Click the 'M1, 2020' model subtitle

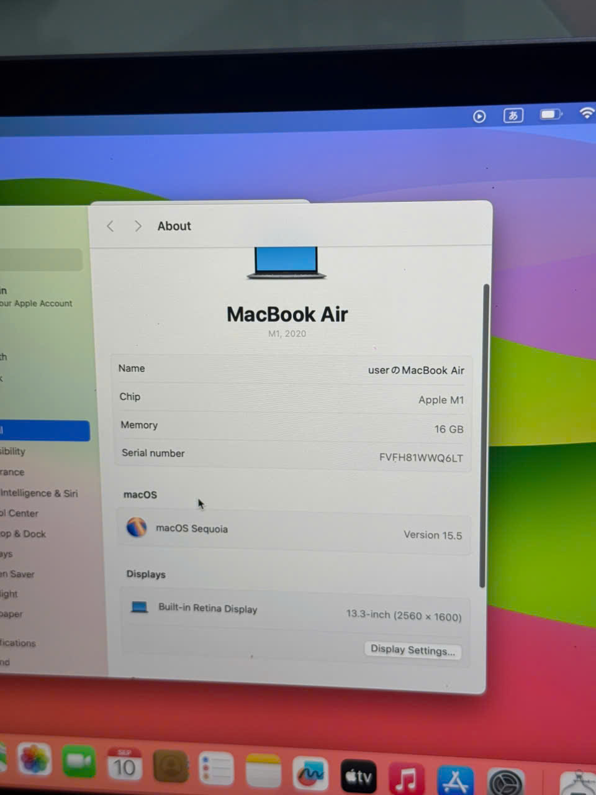tap(287, 334)
